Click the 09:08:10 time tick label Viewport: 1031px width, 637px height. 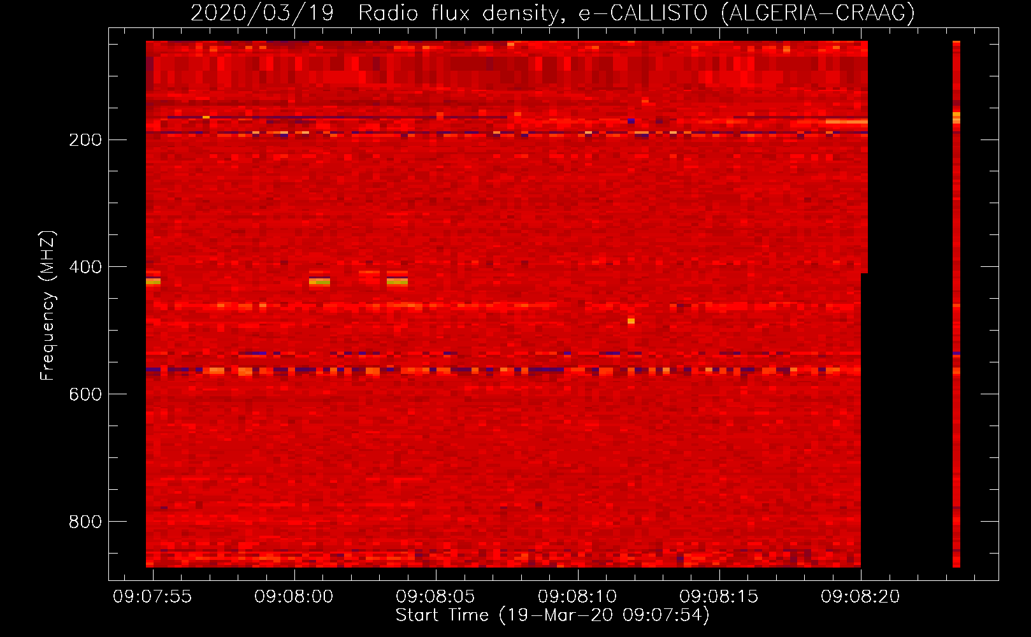[577, 596]
